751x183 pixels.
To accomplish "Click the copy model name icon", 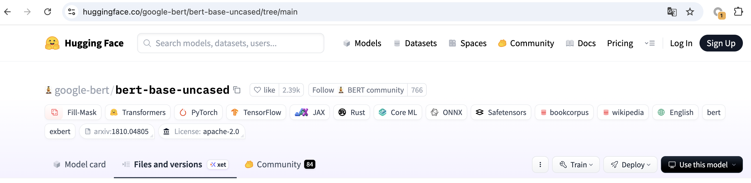I will [237, 90].
